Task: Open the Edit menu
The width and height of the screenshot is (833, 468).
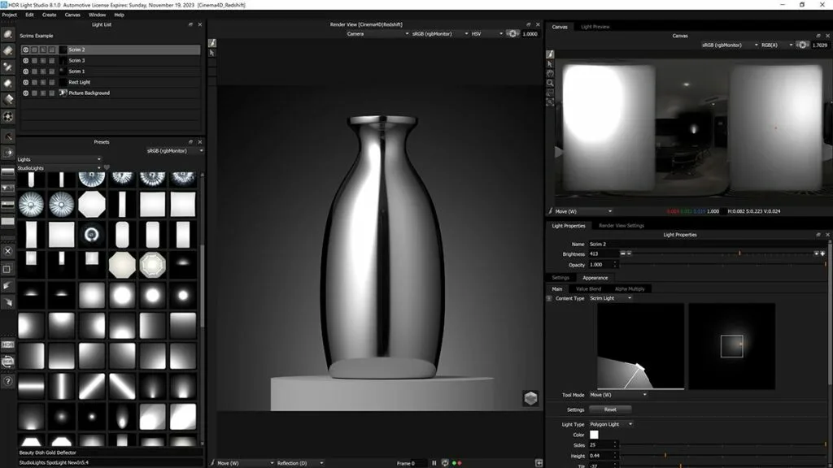Action: point(30,15)
